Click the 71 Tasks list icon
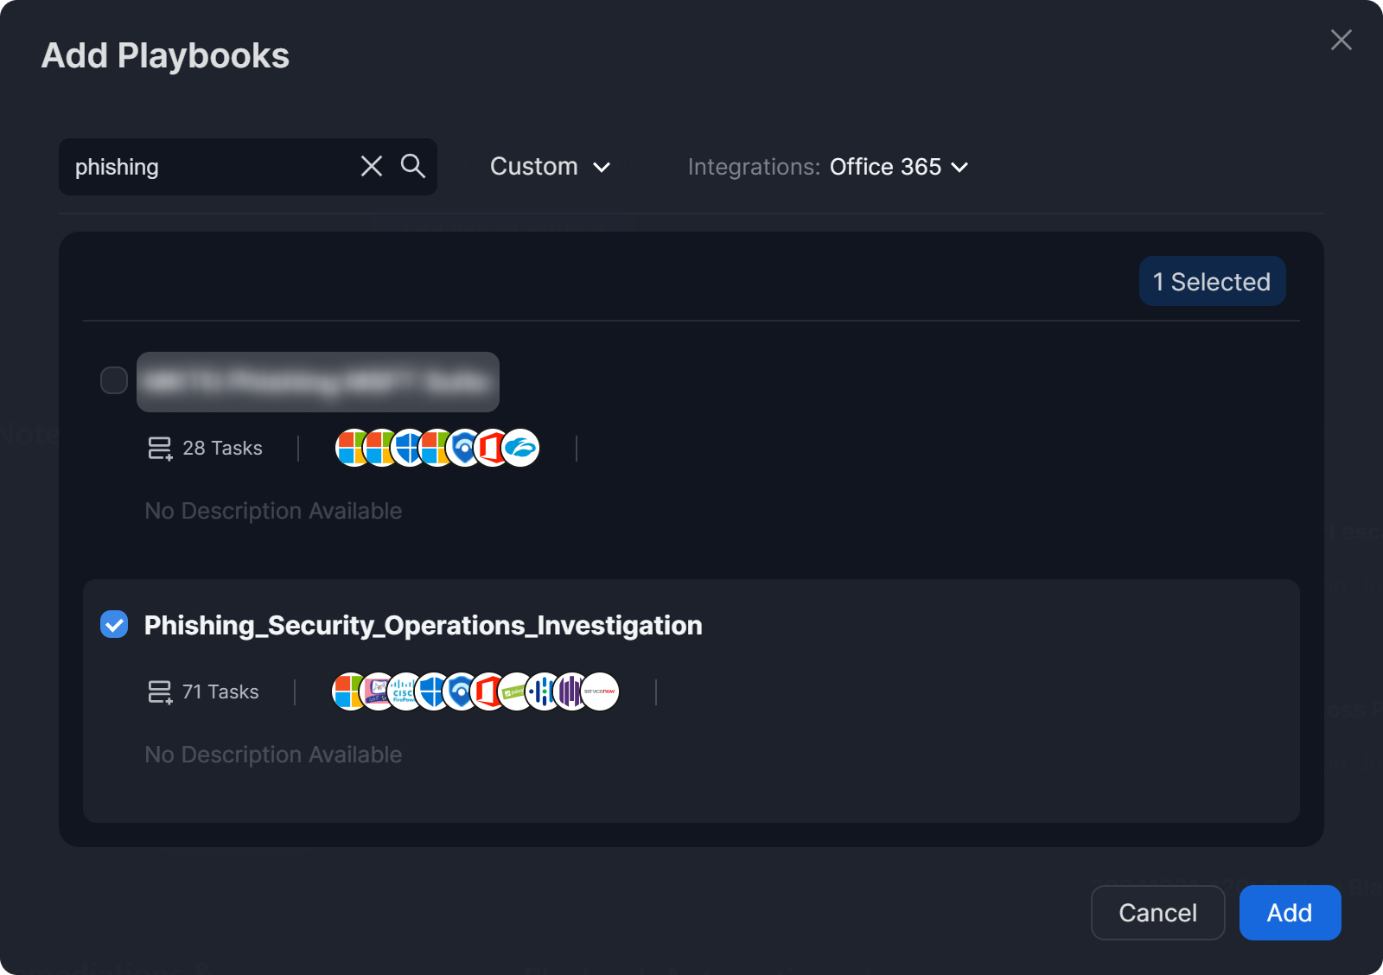1383x975 pixels. [160, 691]
